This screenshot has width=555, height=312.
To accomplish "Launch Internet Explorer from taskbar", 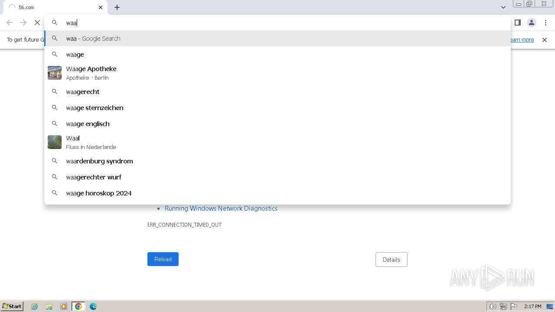I will point(35,306).
